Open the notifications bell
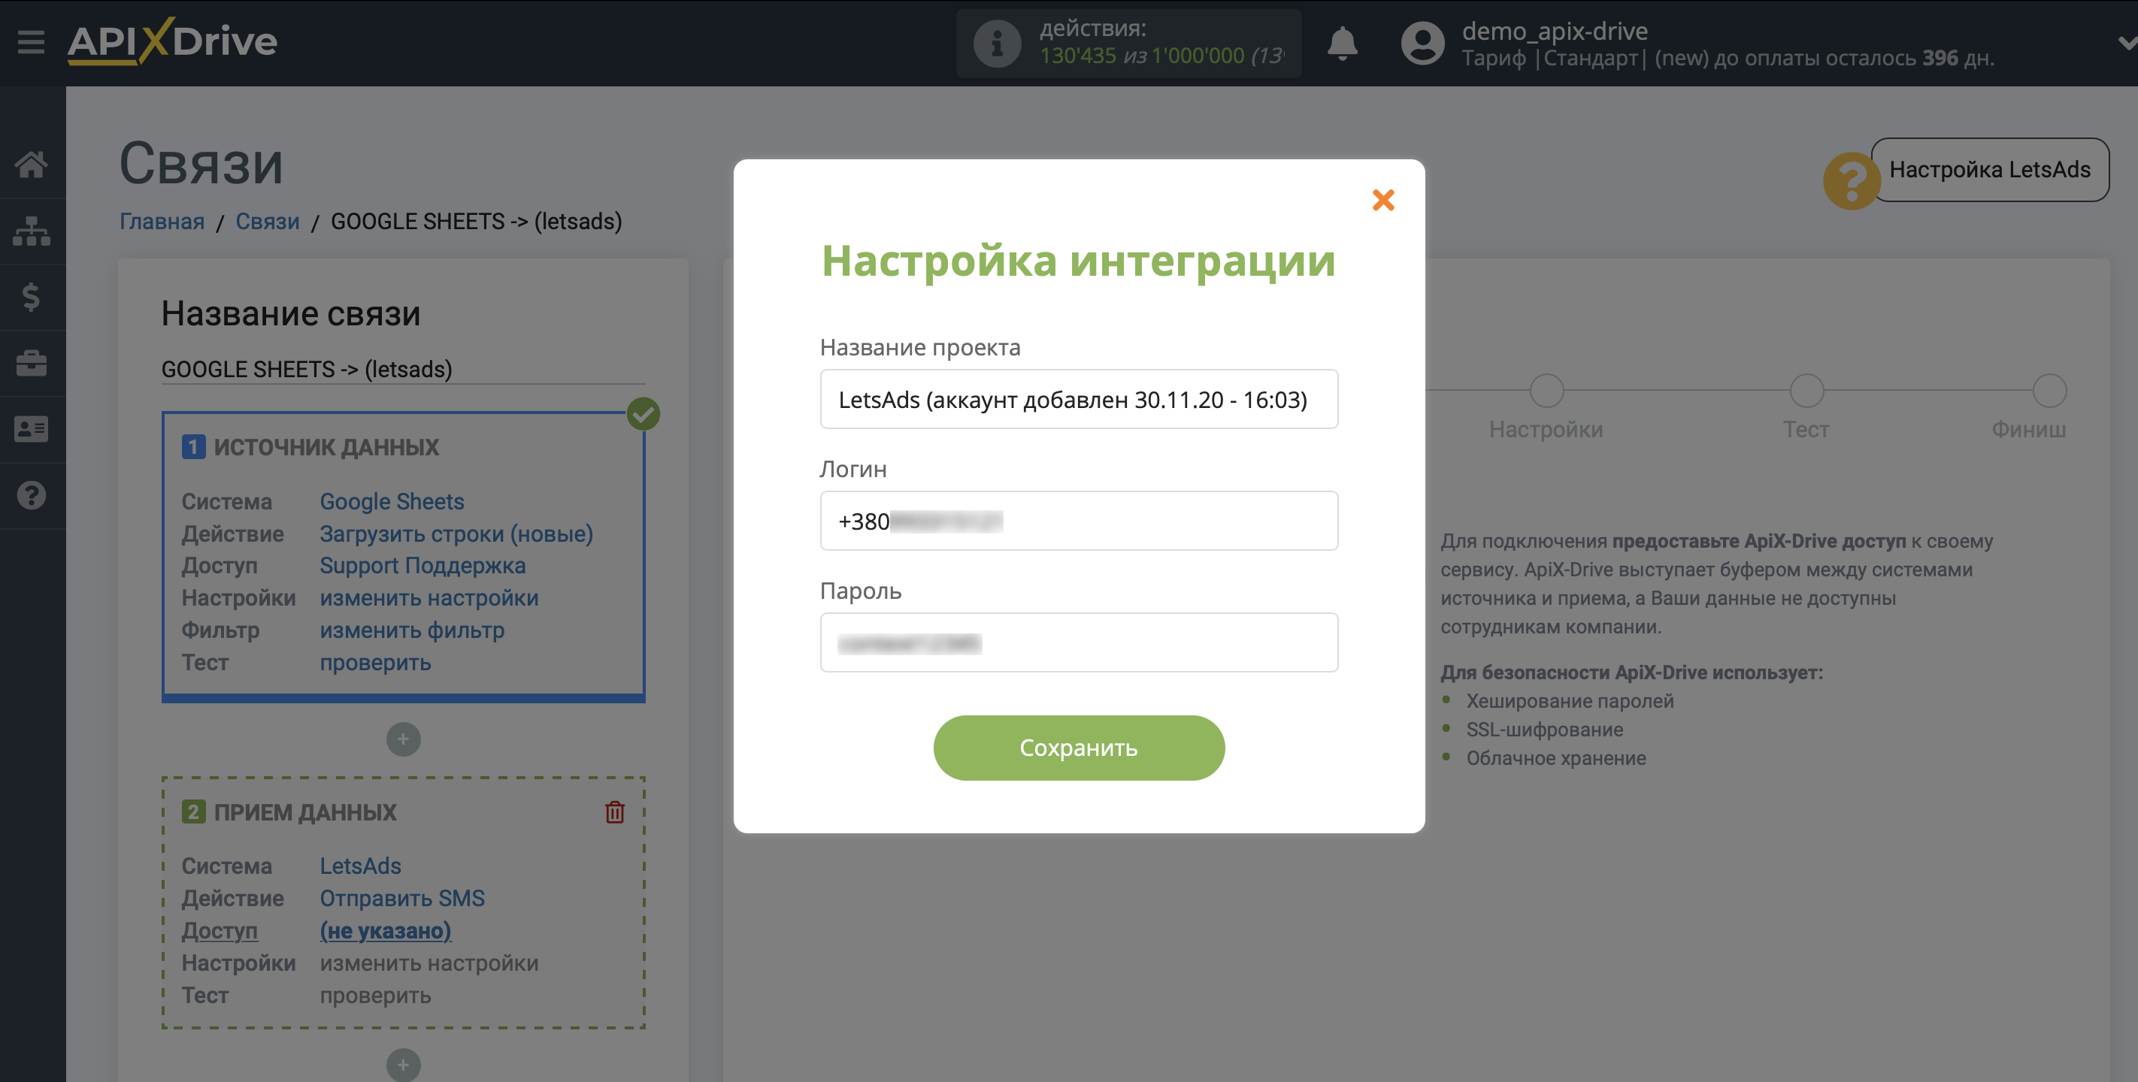 click(1342, 43)
